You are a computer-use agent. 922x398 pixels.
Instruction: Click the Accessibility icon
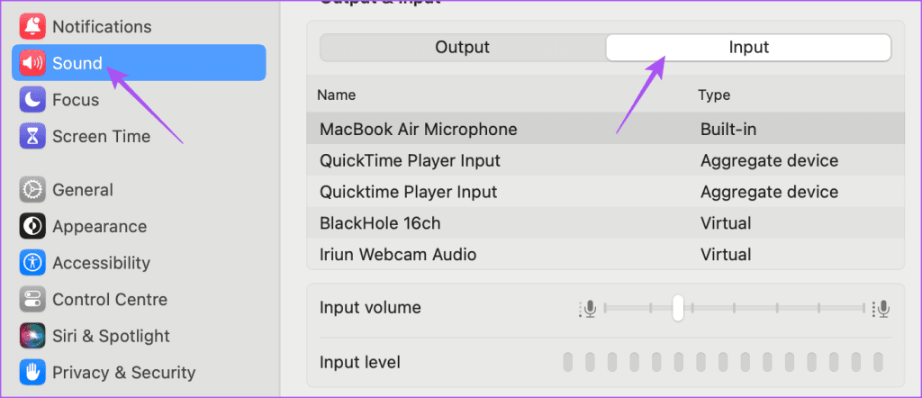click(x=32, y=263)
